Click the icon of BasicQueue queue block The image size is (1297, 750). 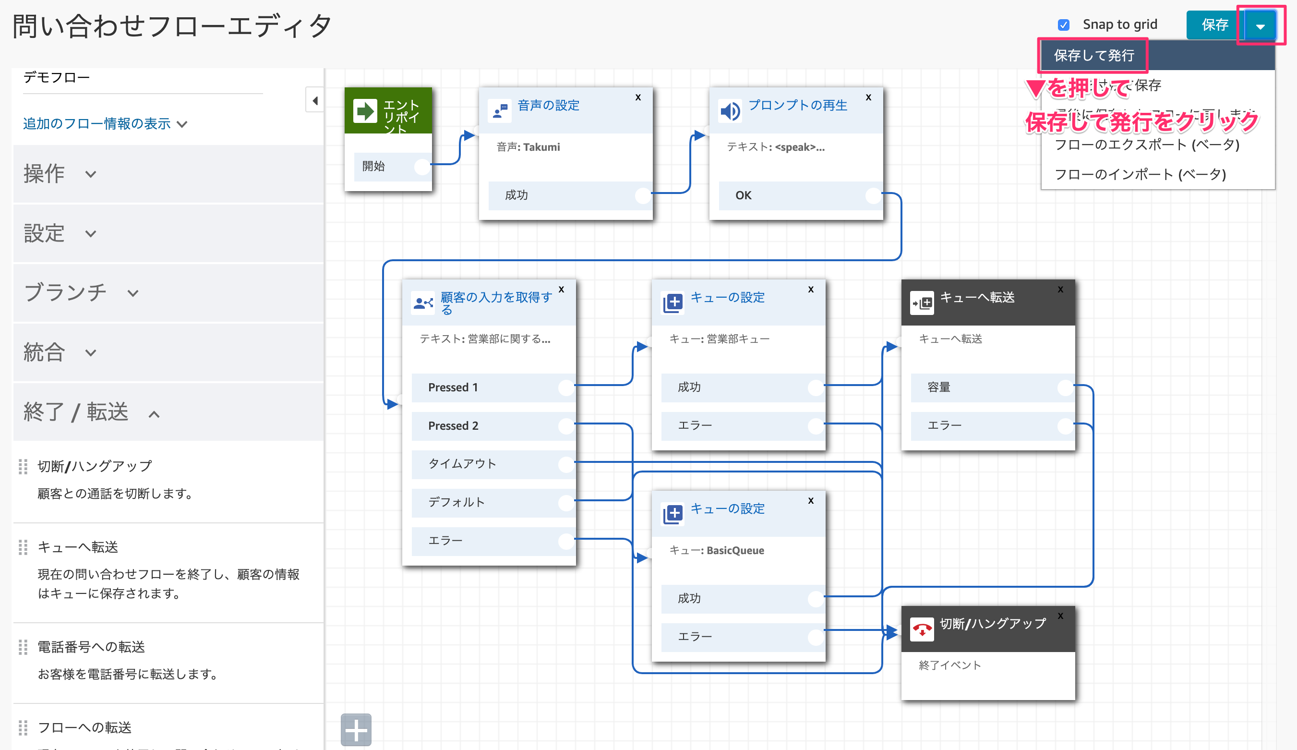pyautogui.click(x=673, y=514)
